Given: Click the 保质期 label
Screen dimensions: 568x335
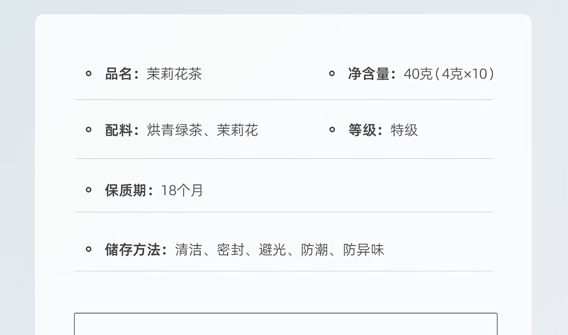Looking at the screenshot, I should pyautogui.click(x=126, y=190).
